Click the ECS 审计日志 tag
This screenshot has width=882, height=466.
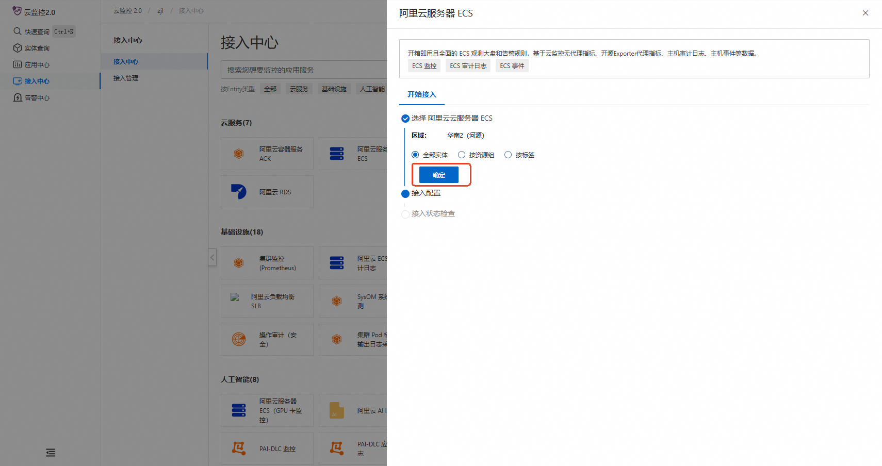tap(468, 65)
